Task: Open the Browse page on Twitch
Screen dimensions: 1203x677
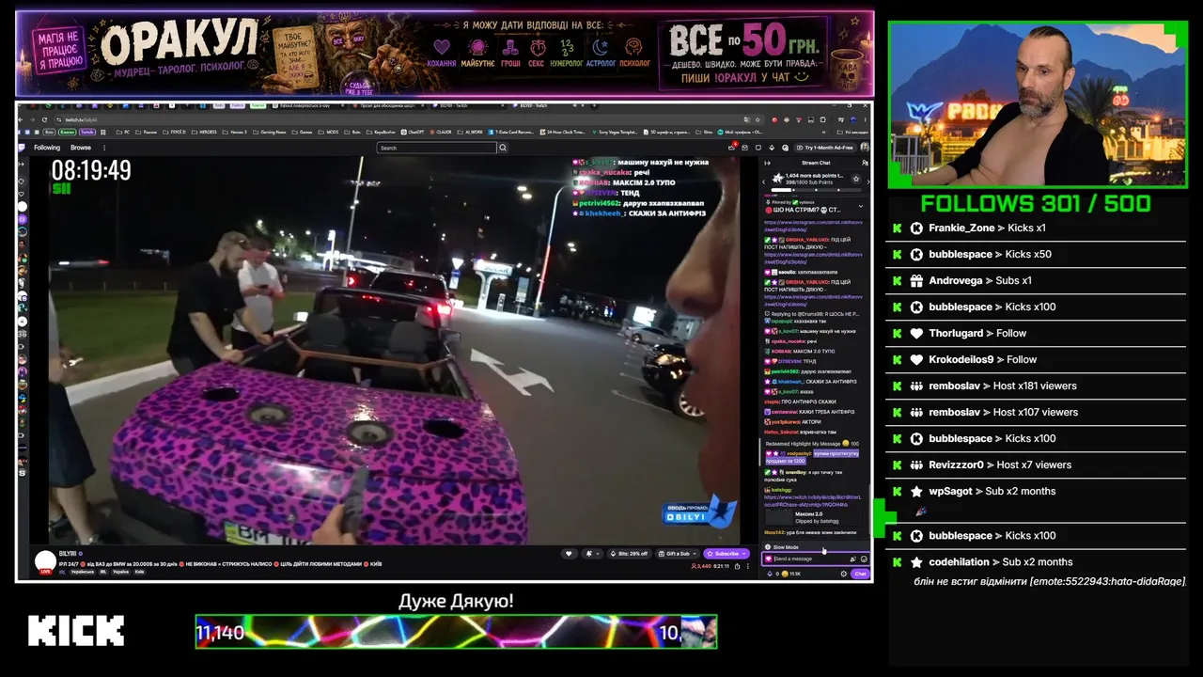Action: click(x=81, y=148)
